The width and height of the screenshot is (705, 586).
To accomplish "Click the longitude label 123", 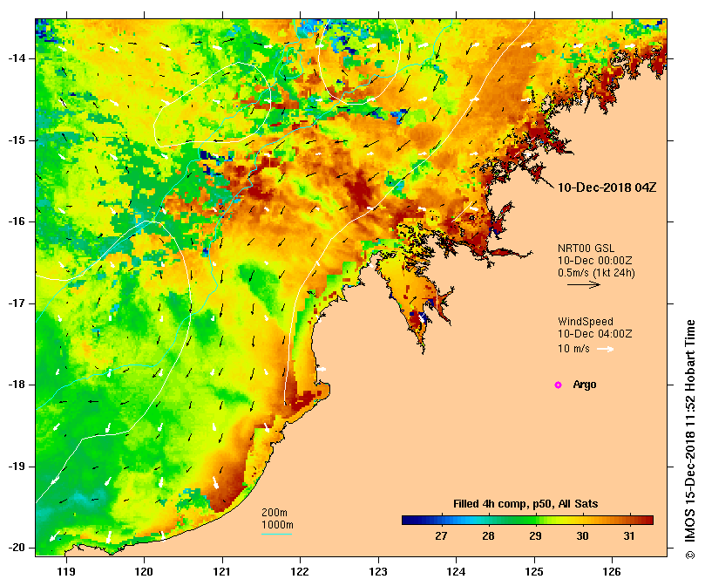I will (378, 571).
